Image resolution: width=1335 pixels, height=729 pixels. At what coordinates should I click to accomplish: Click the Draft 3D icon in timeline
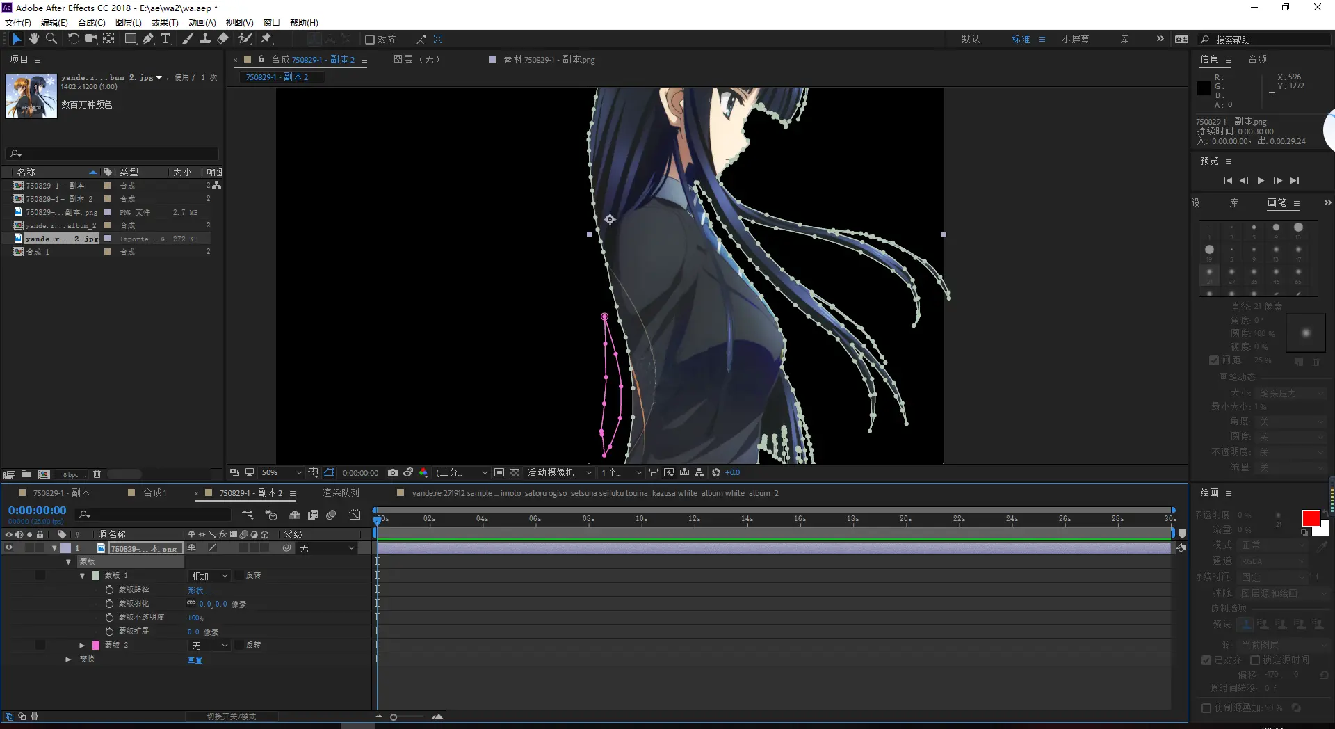(271, 515)
